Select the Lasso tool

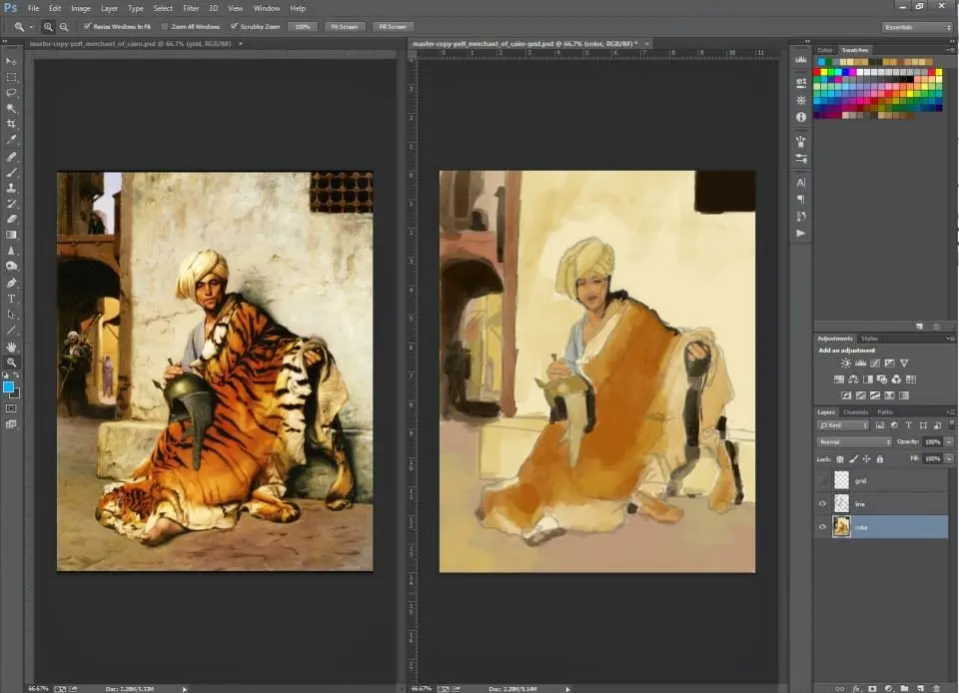click(11, 92)
